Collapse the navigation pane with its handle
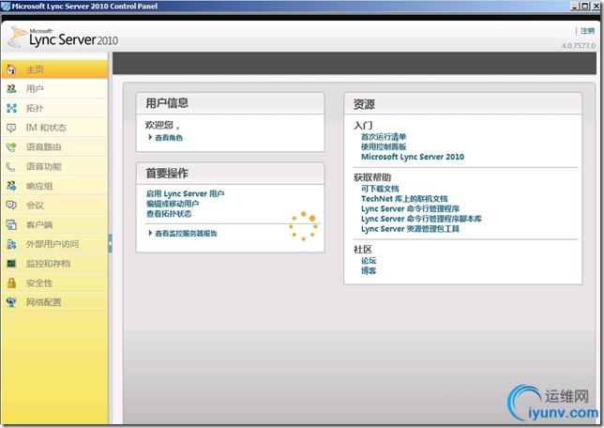This screenshot has height=428, width=604. click(x=110, y=243)
